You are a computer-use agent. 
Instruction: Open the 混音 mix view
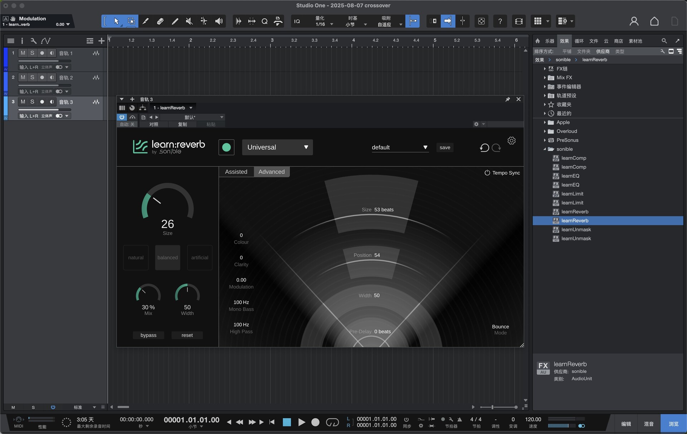pyautogui.click(x=649, y=424)
